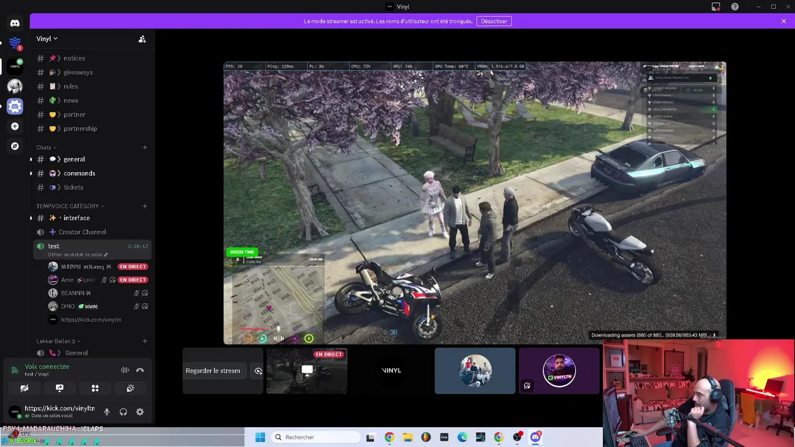The image size is (795, 447).
Task: Open Discord direct messages home icon
Action: (15, 24)
